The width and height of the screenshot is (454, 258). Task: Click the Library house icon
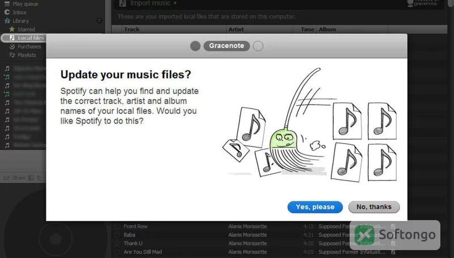coord(7,21)
